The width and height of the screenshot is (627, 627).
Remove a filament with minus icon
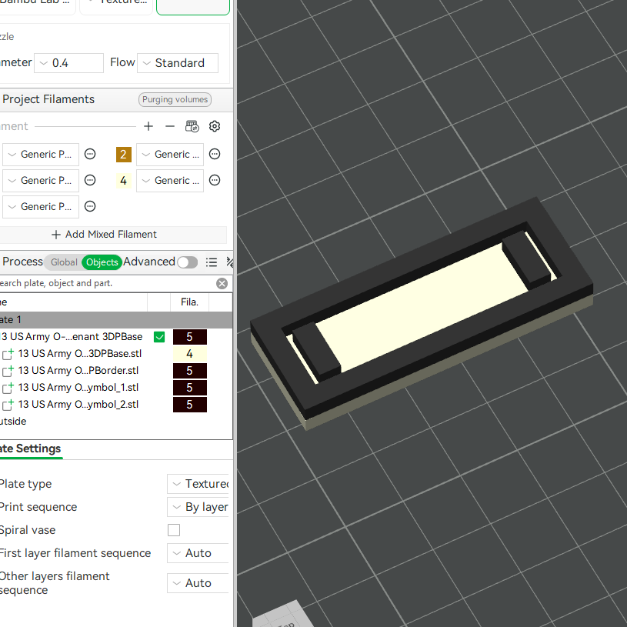coord(170,126)
